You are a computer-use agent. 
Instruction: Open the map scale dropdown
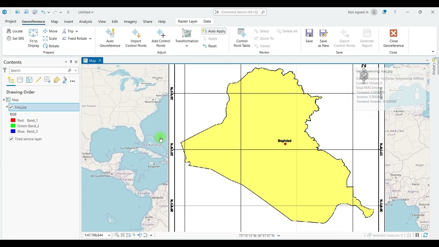tap(109, 235)
